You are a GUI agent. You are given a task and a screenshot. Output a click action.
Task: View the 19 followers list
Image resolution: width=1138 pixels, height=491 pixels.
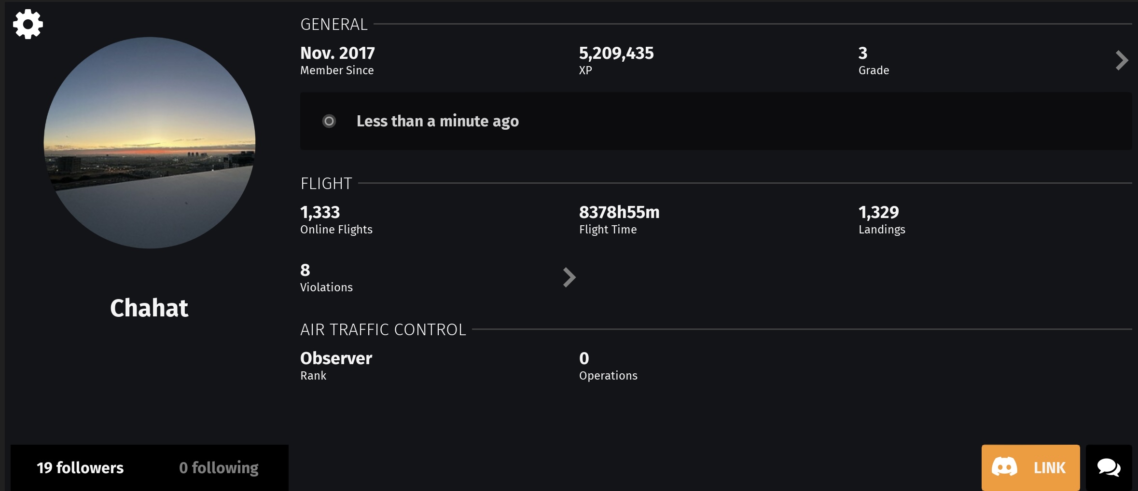[x=80, y=468]
